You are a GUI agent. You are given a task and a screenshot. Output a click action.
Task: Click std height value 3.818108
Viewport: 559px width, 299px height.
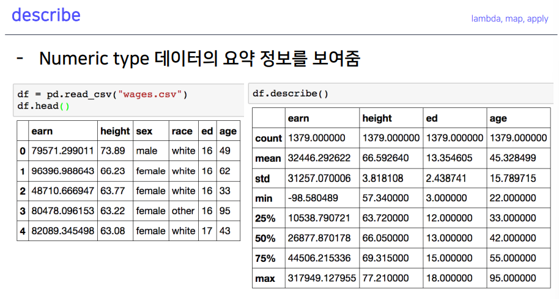coord(382,178)
